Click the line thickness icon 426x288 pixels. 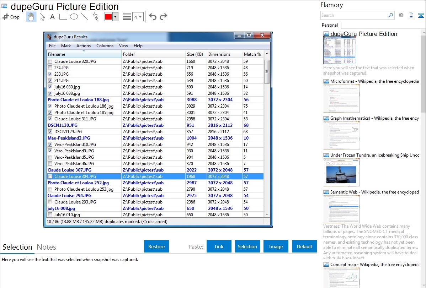point(127,17)
